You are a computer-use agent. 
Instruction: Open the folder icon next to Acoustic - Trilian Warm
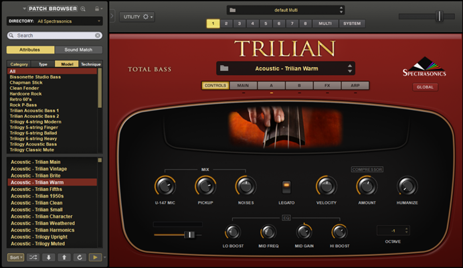pos(225,68)
